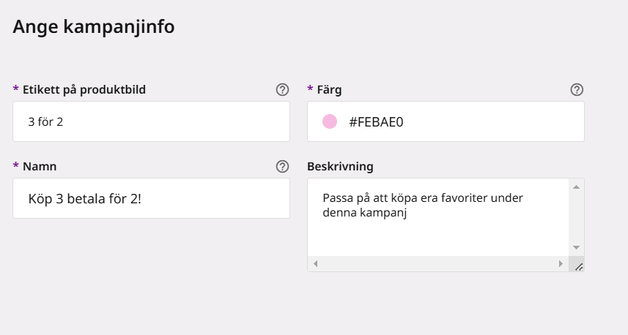Click the vertical scrollbar track in Beskrivning
628x335 pixels.
pos(576,217)
